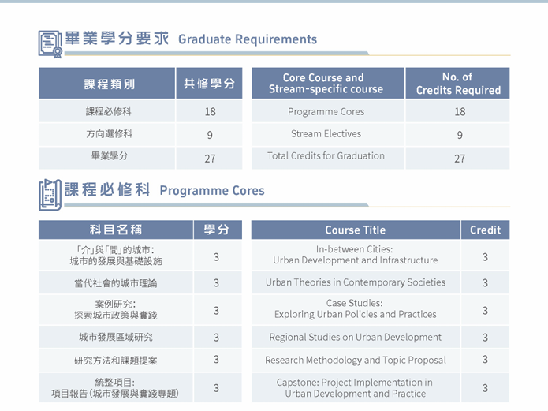Select 當代社會的城市理論 course name
Screen dimensions: 548x411
click(116, 282)
